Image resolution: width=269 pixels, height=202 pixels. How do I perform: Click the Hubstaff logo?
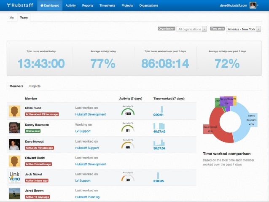[x=20, y=5]
